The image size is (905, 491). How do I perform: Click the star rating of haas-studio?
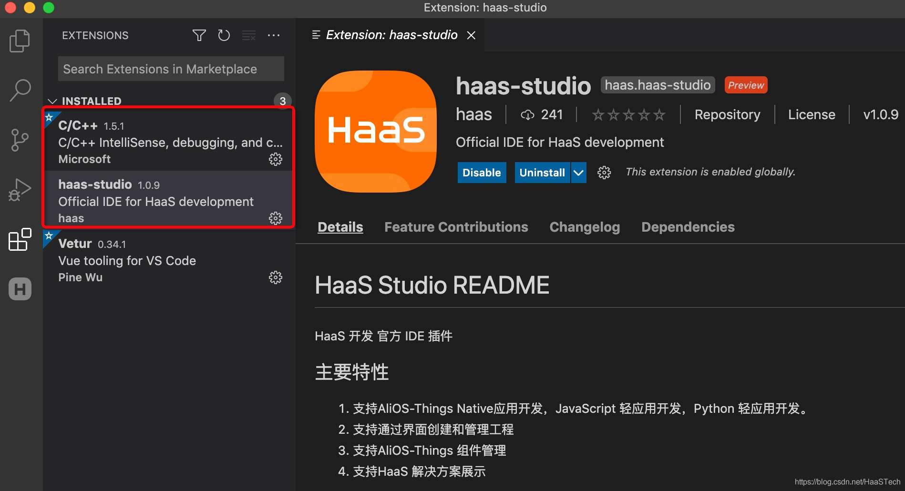628,115
